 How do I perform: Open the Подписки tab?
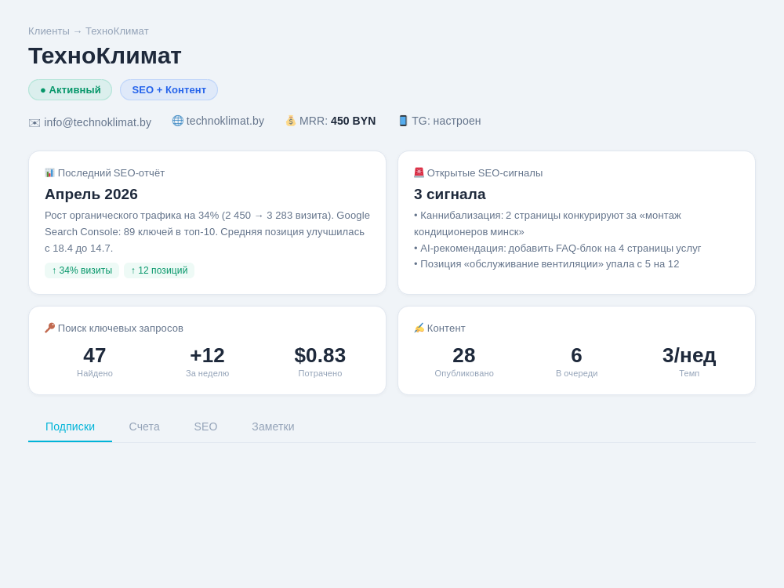tap(70, 426)
